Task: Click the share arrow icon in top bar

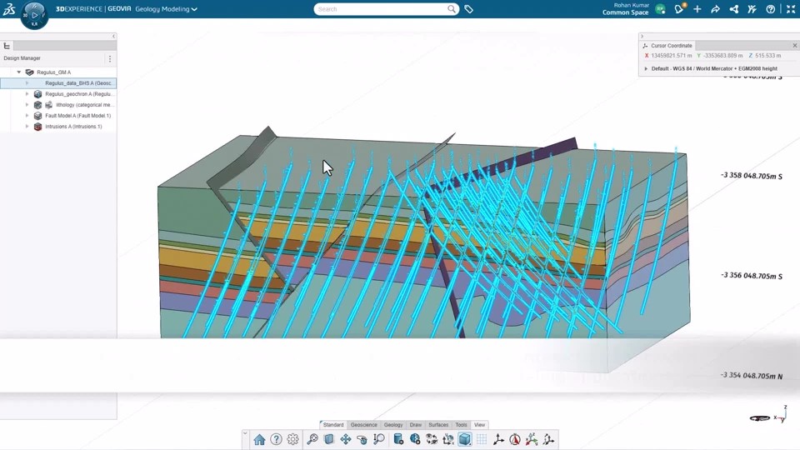Action: tap(715, 9)
